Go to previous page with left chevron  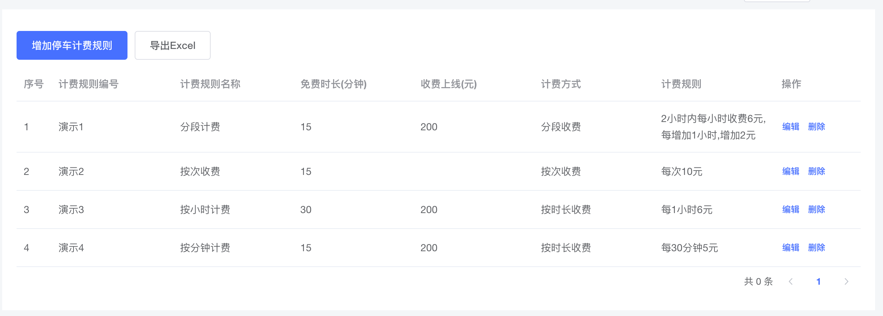click(791, 281)
